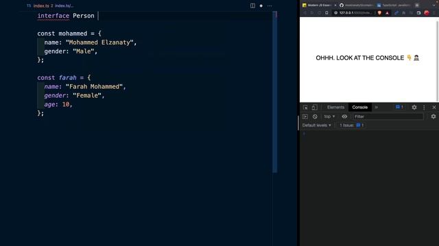The image size is (439, 246).
Task: Open the Default levels dropdown
Action: click(317, 125)
